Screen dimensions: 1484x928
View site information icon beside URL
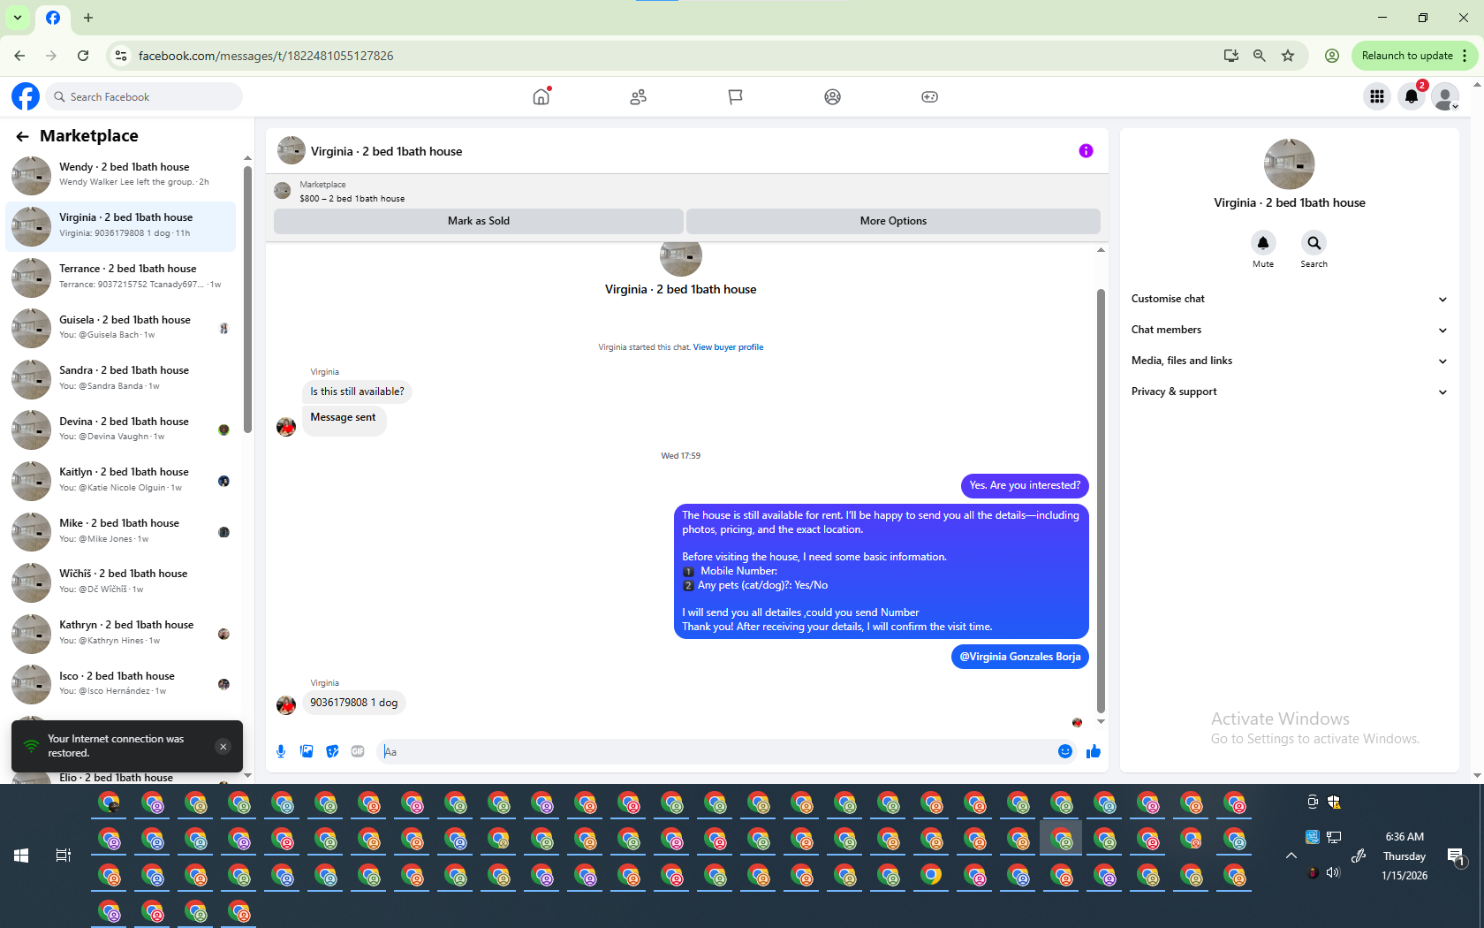tap(121, 56)
